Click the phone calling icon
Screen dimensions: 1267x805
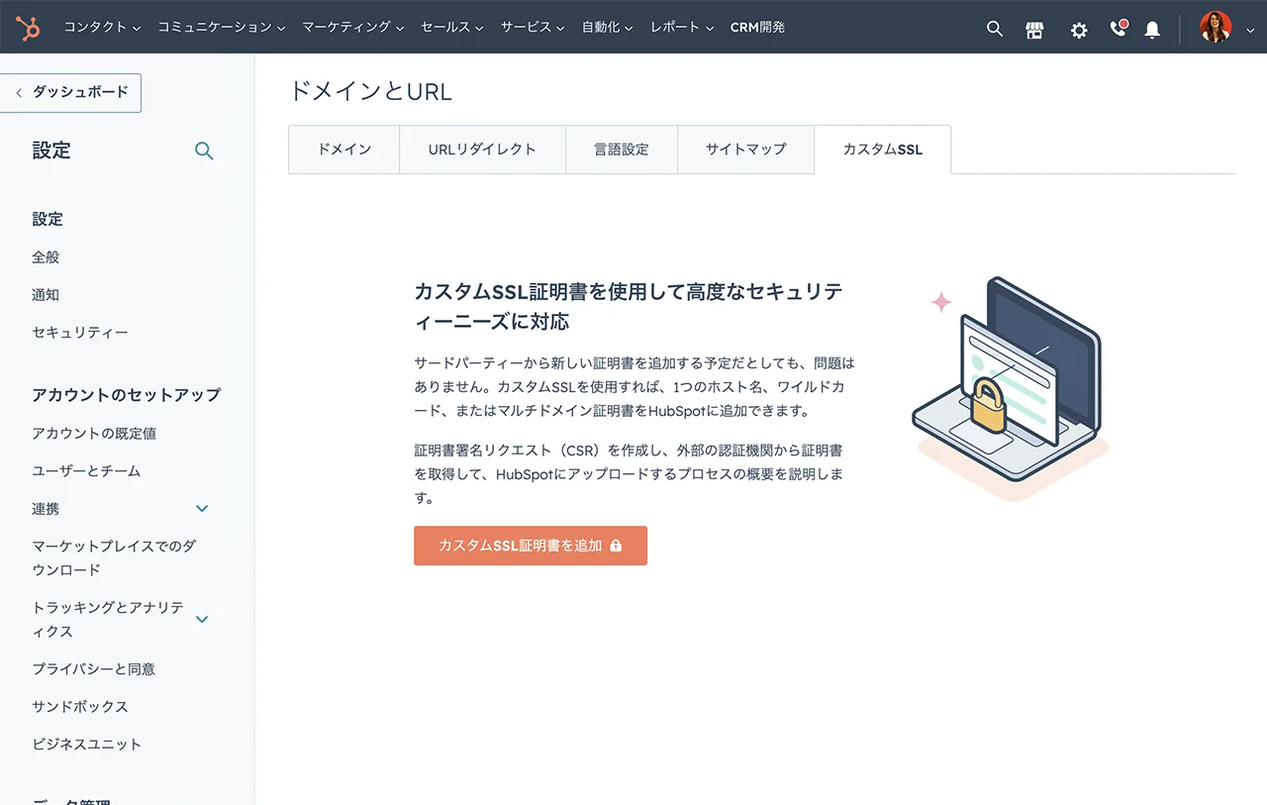(1119, 29)
